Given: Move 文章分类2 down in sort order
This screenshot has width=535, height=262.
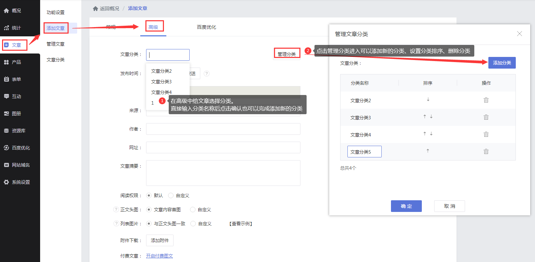Looking at the screenshot, I should [x=428, y=100].
